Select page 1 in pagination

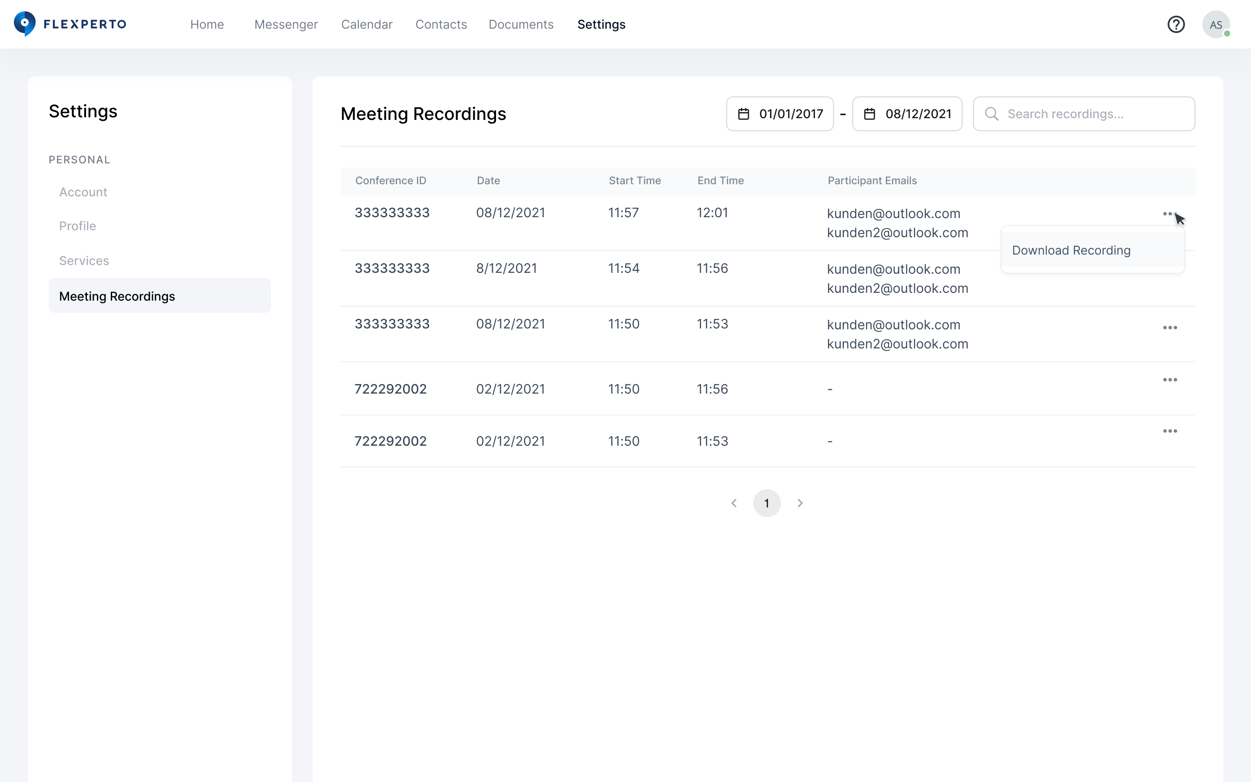click(767, 503)
